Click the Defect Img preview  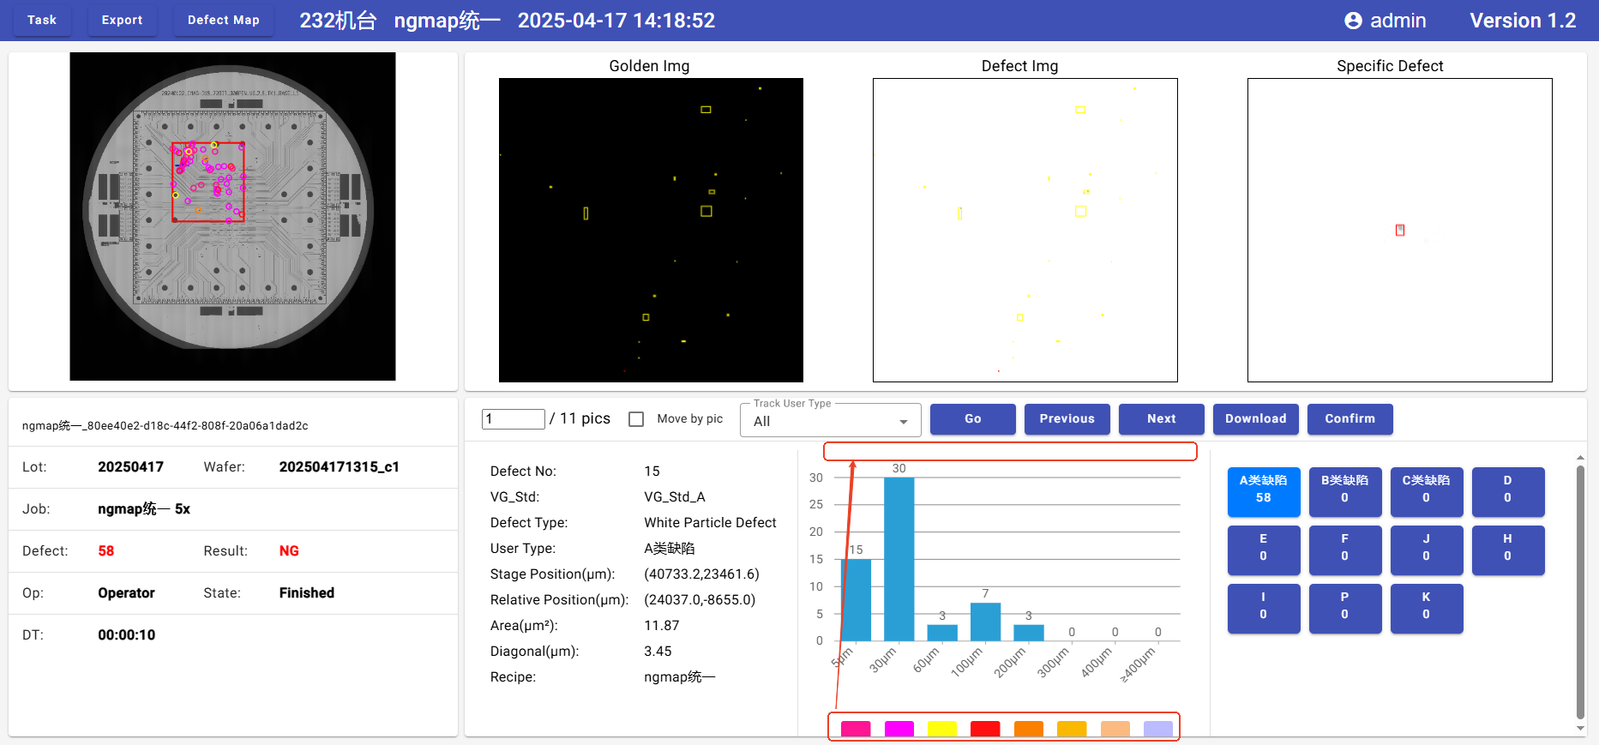click(x=1025, y=230)
